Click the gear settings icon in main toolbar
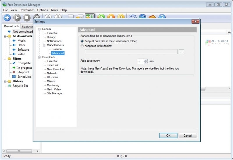 [133, 16]
